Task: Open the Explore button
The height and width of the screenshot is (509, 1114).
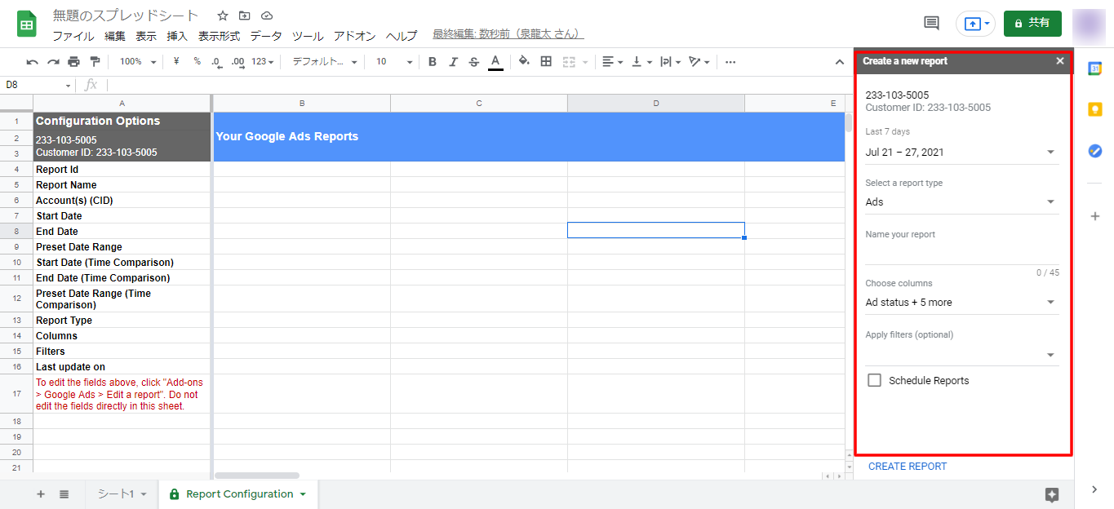Action: click(x=1052, y=494)
